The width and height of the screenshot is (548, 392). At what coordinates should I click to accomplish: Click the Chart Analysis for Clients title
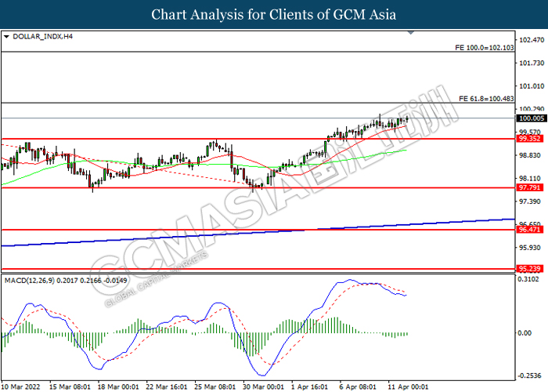coord(274,14)
